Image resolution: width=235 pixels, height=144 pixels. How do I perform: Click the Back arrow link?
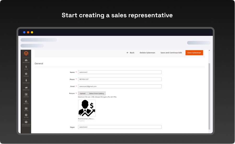(130, 53)
